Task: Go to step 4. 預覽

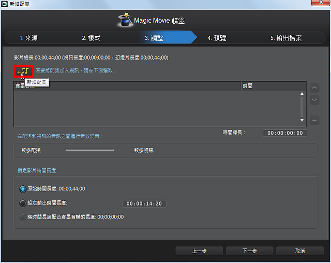Action: [217, 38]
